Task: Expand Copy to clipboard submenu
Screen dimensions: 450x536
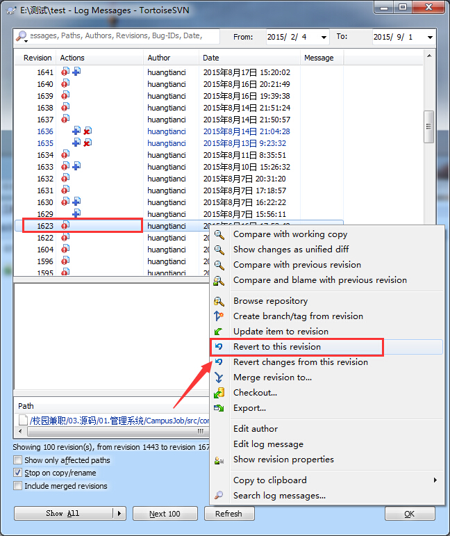Action: pos(435,480)
